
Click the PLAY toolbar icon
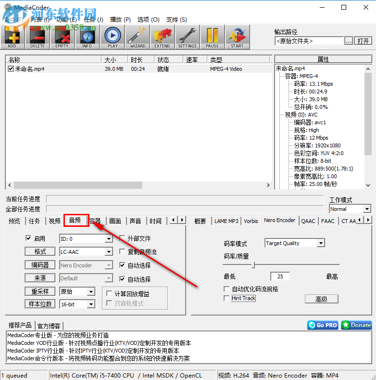[113, 37]
